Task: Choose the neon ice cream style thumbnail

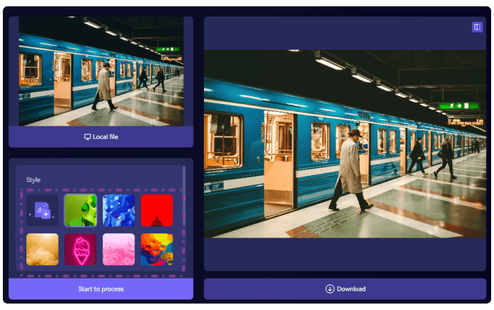Action: pyautogui.click(x=80, y=249)
